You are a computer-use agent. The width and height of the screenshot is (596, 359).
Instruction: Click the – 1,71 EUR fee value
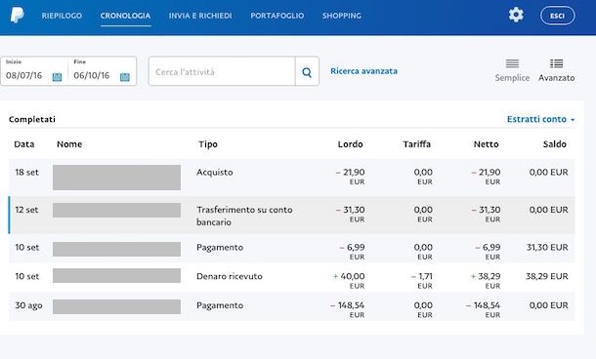[x=421, y=280]
